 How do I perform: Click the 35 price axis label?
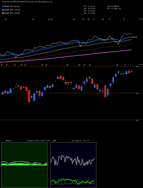point(137,94)
